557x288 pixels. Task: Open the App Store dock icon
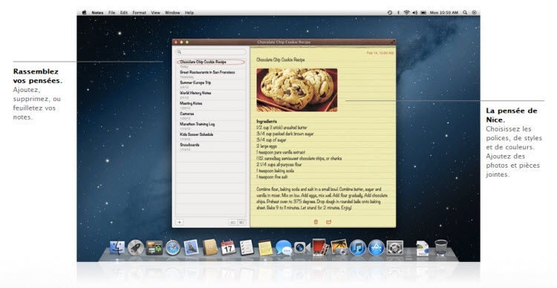click(x=377, y=247)
